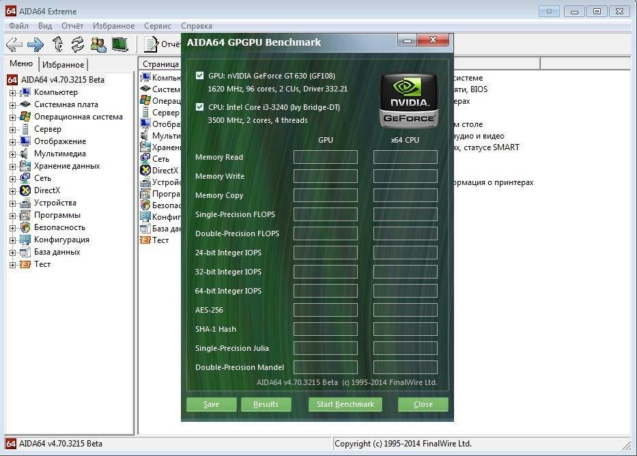Expand the Отображение tree node
The width and height of the screenshot is (637, 456).
(x=12, y=142)
